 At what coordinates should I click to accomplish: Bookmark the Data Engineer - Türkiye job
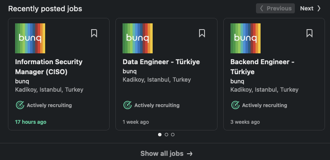coord(202,33)
